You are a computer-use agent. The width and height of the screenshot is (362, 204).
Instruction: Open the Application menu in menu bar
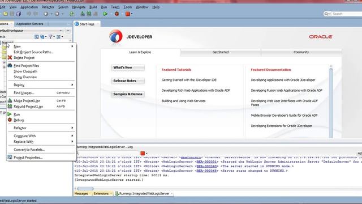29,7
